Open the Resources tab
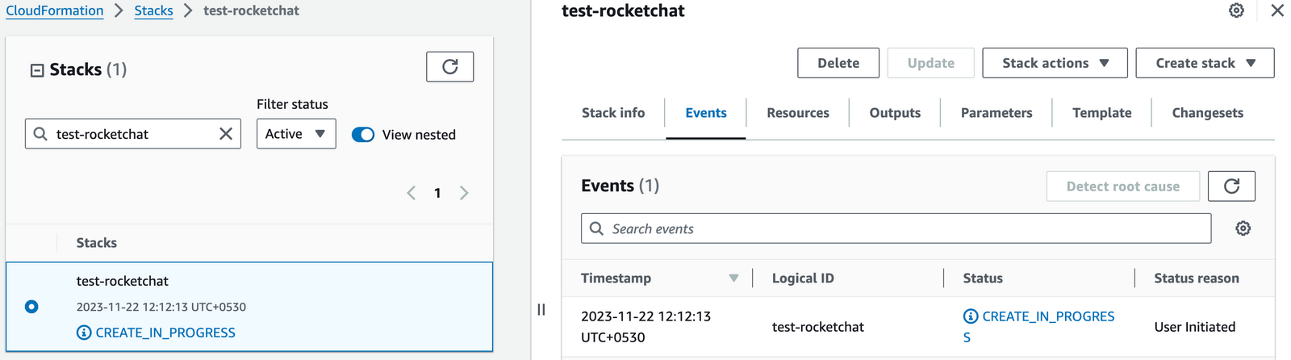This screenshot has height=360, width=1291. (x=798, y=113)
